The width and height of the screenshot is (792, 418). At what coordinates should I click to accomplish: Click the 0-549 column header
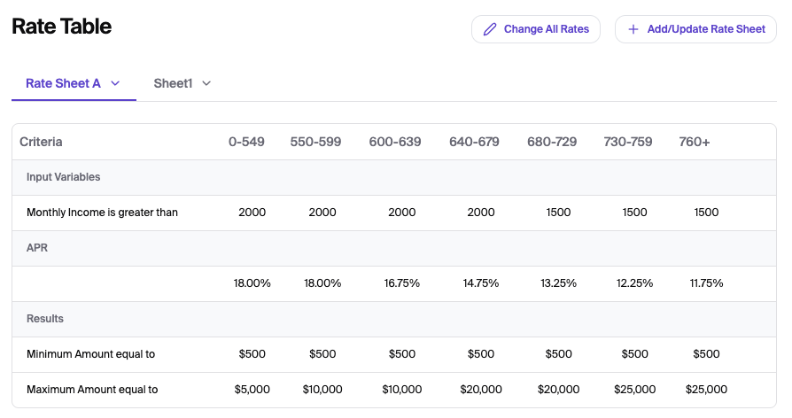pos(246,142)
